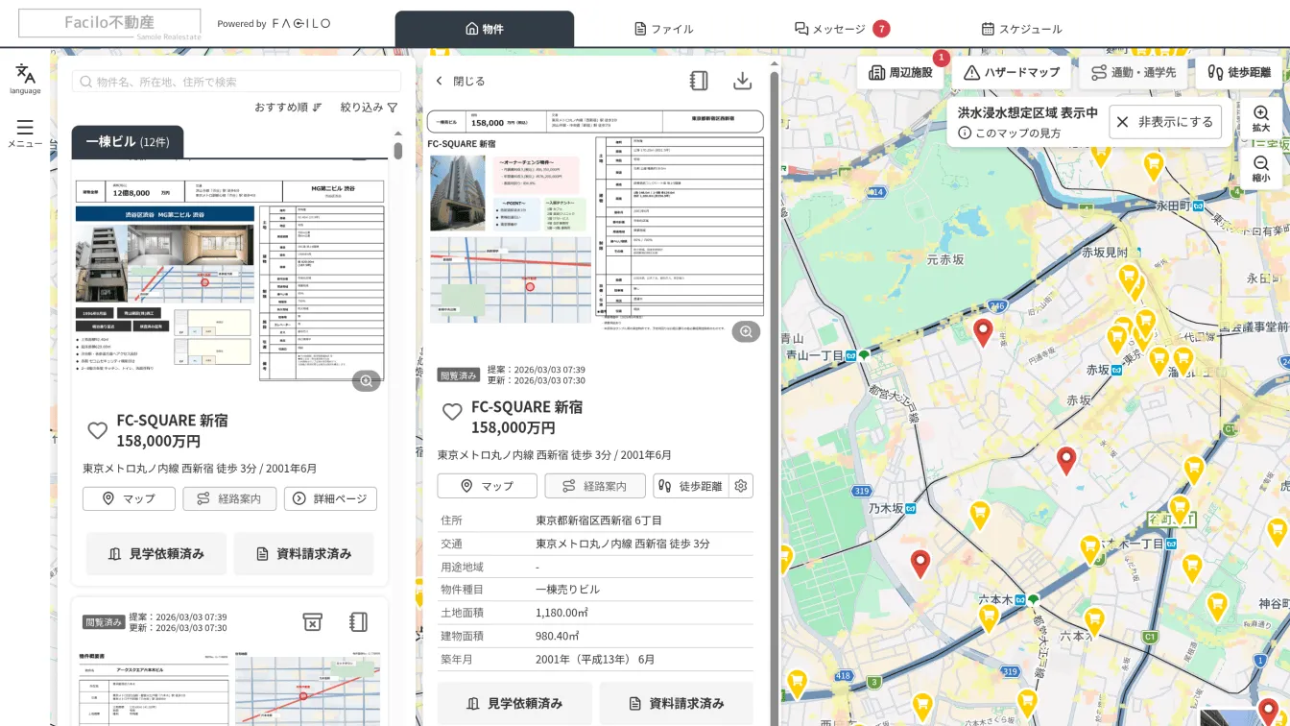Click the 東京都新宿区西新宿 6丁目 address
Viewport: 1290px width, 726px height.
[x=598, y=520]
